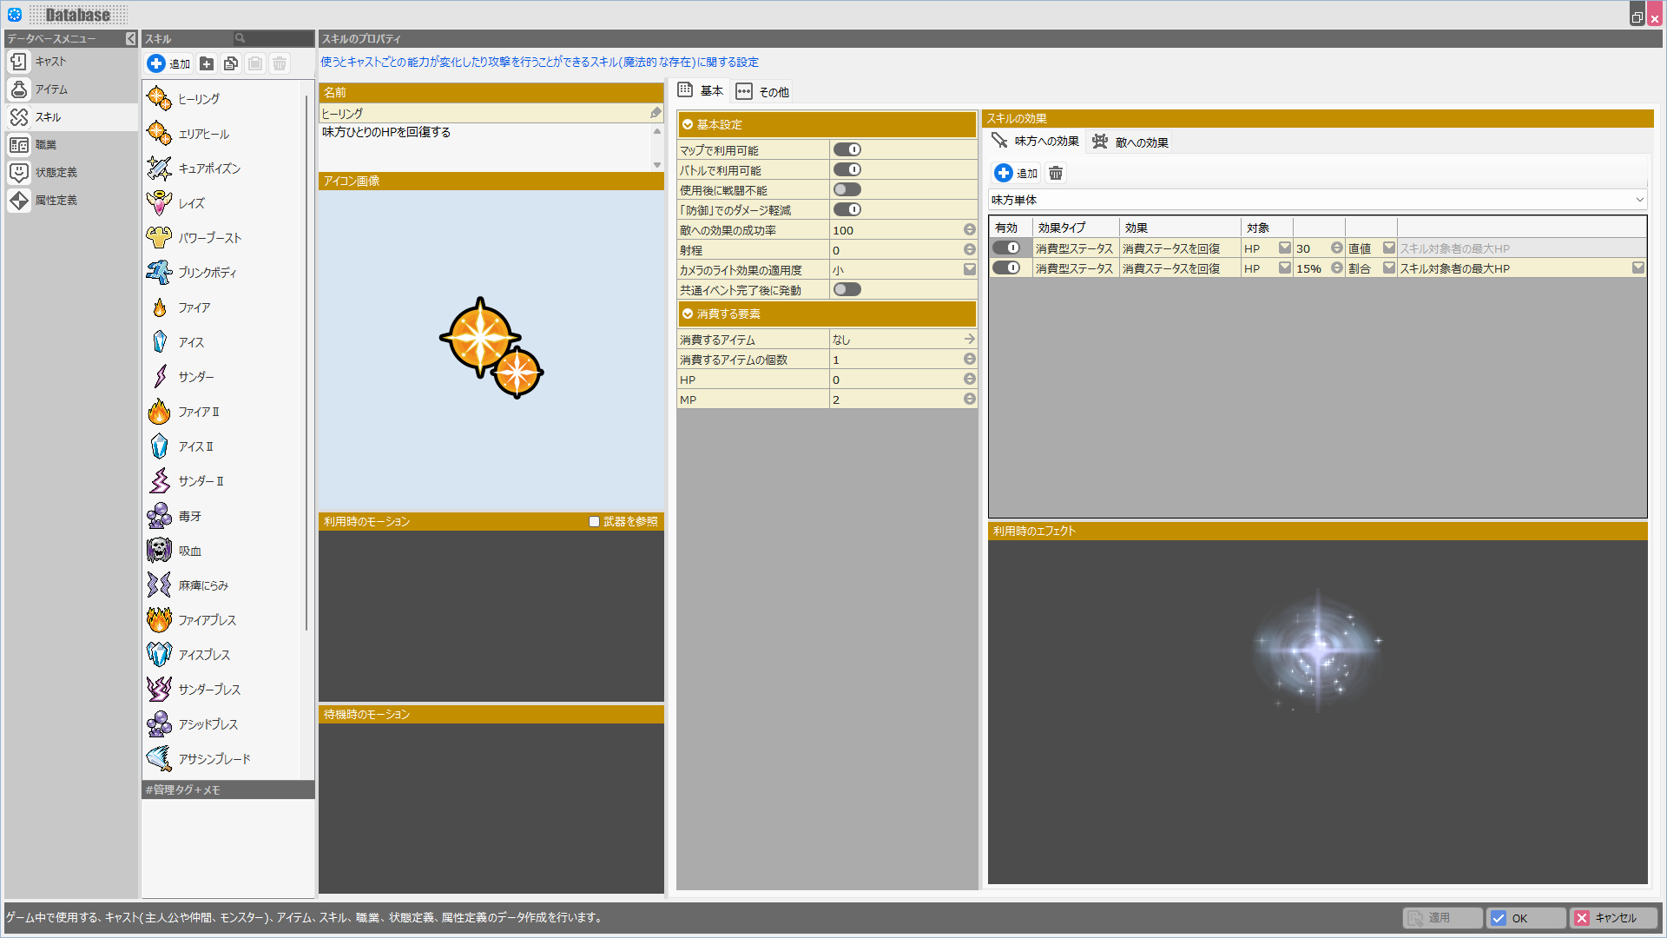Click the skill list trash icon

click(280, 63)
